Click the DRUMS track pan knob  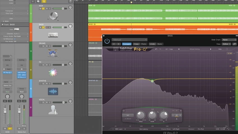(70, 45)
